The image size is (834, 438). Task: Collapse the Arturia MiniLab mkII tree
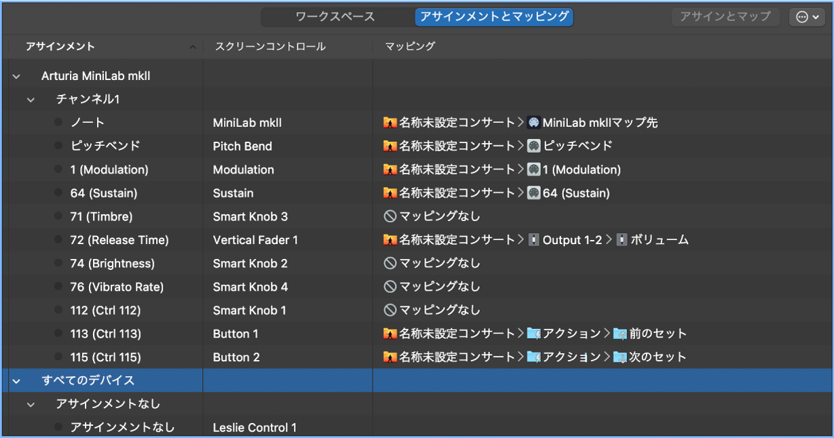pyautogui.click(x=16, y=75)
